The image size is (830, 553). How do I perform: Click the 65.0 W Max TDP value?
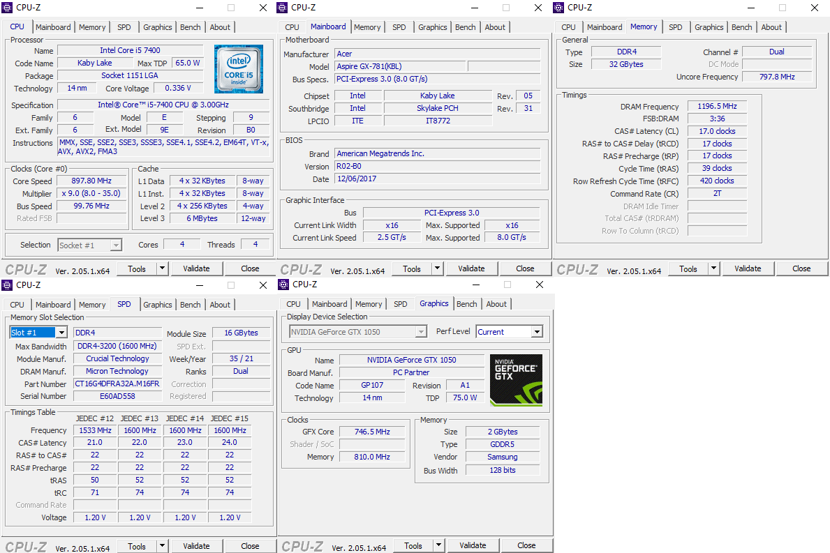187,63
